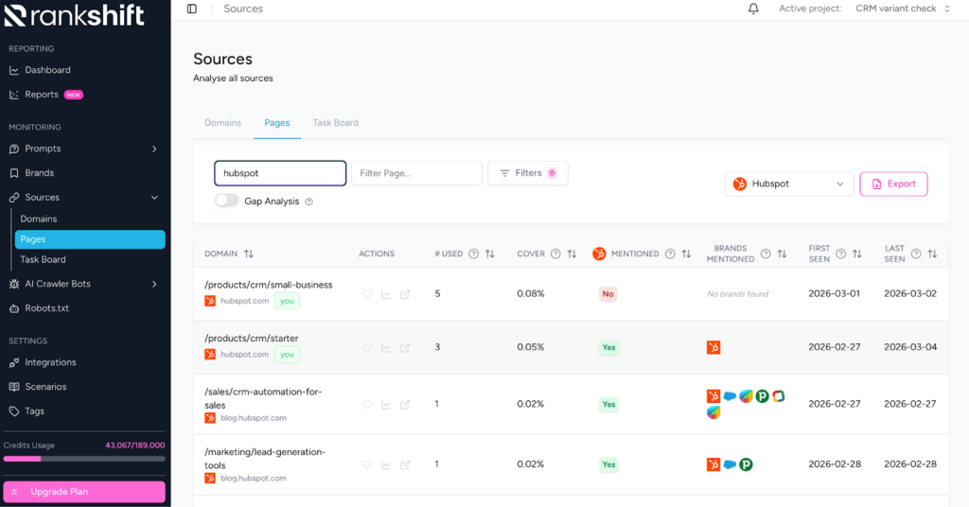This screenshot has height=507, width=969.
Task: Click info icon beside Cover header
Action: pyautogui.click(x=556, y=254)
